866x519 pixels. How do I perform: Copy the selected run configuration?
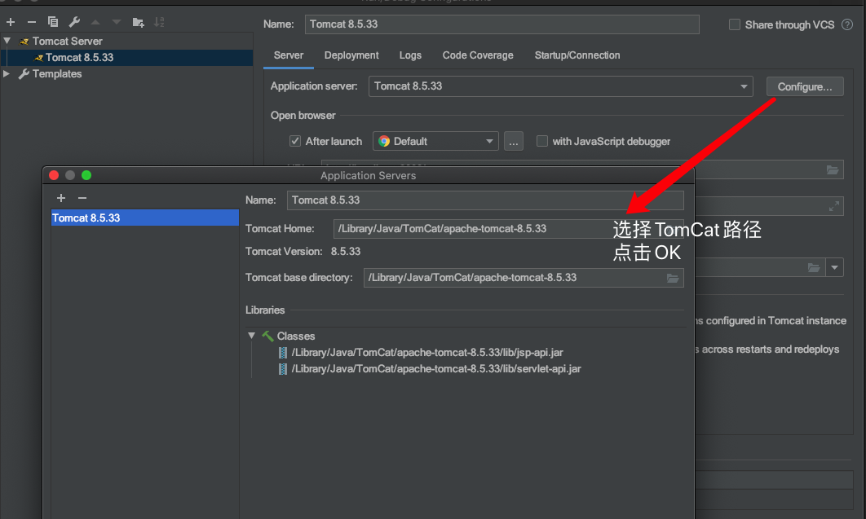point(53,22)
